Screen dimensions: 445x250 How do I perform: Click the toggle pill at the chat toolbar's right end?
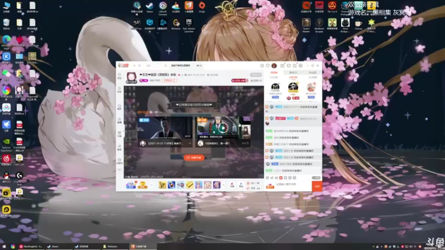316,178
